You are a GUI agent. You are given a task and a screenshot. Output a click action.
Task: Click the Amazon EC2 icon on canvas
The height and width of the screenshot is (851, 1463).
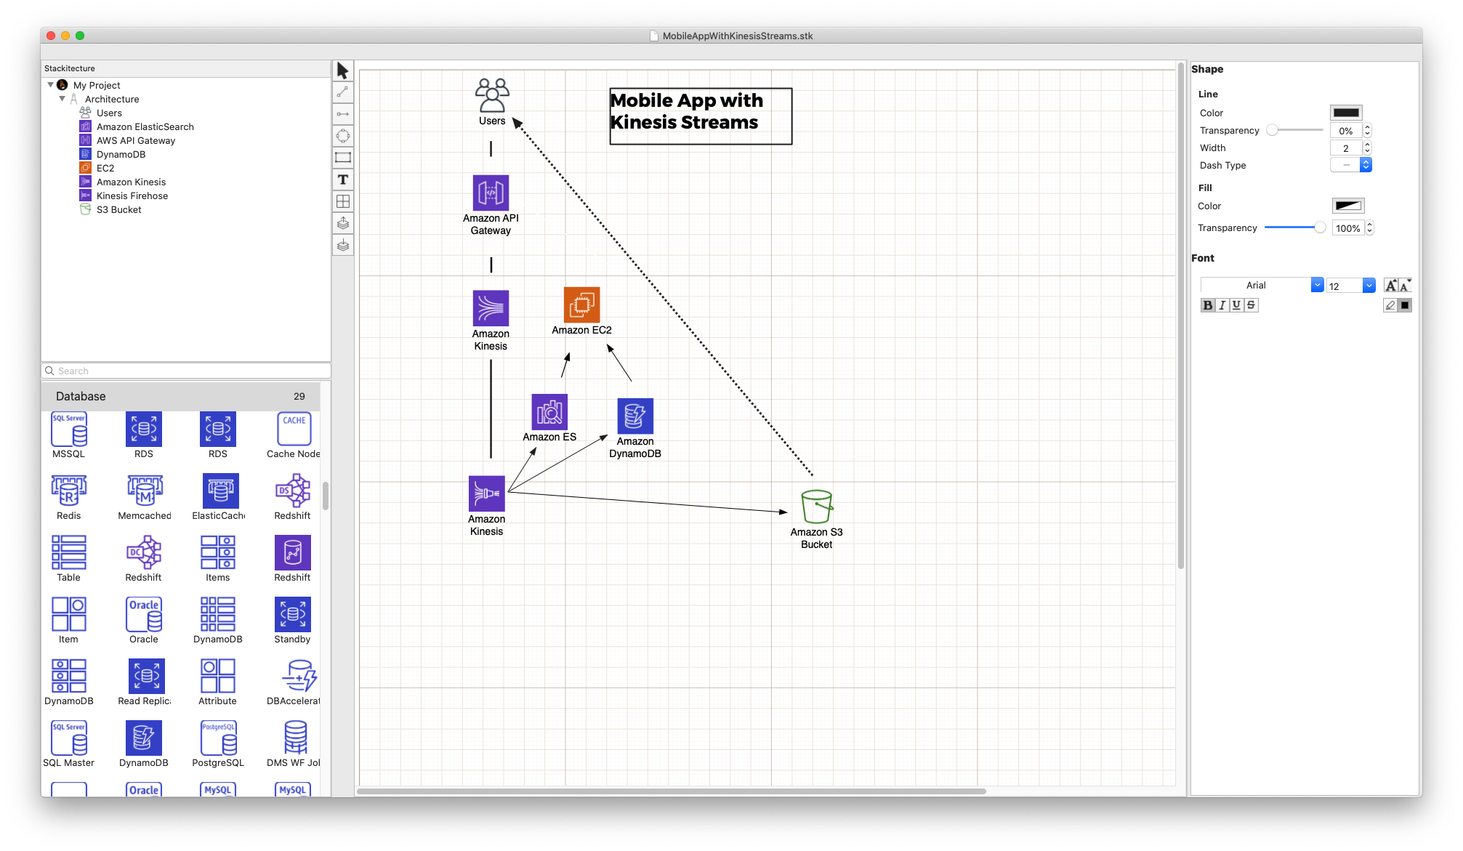[x=581, y=304]
